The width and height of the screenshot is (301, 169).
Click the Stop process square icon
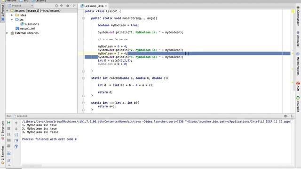(x=8, y=128)
